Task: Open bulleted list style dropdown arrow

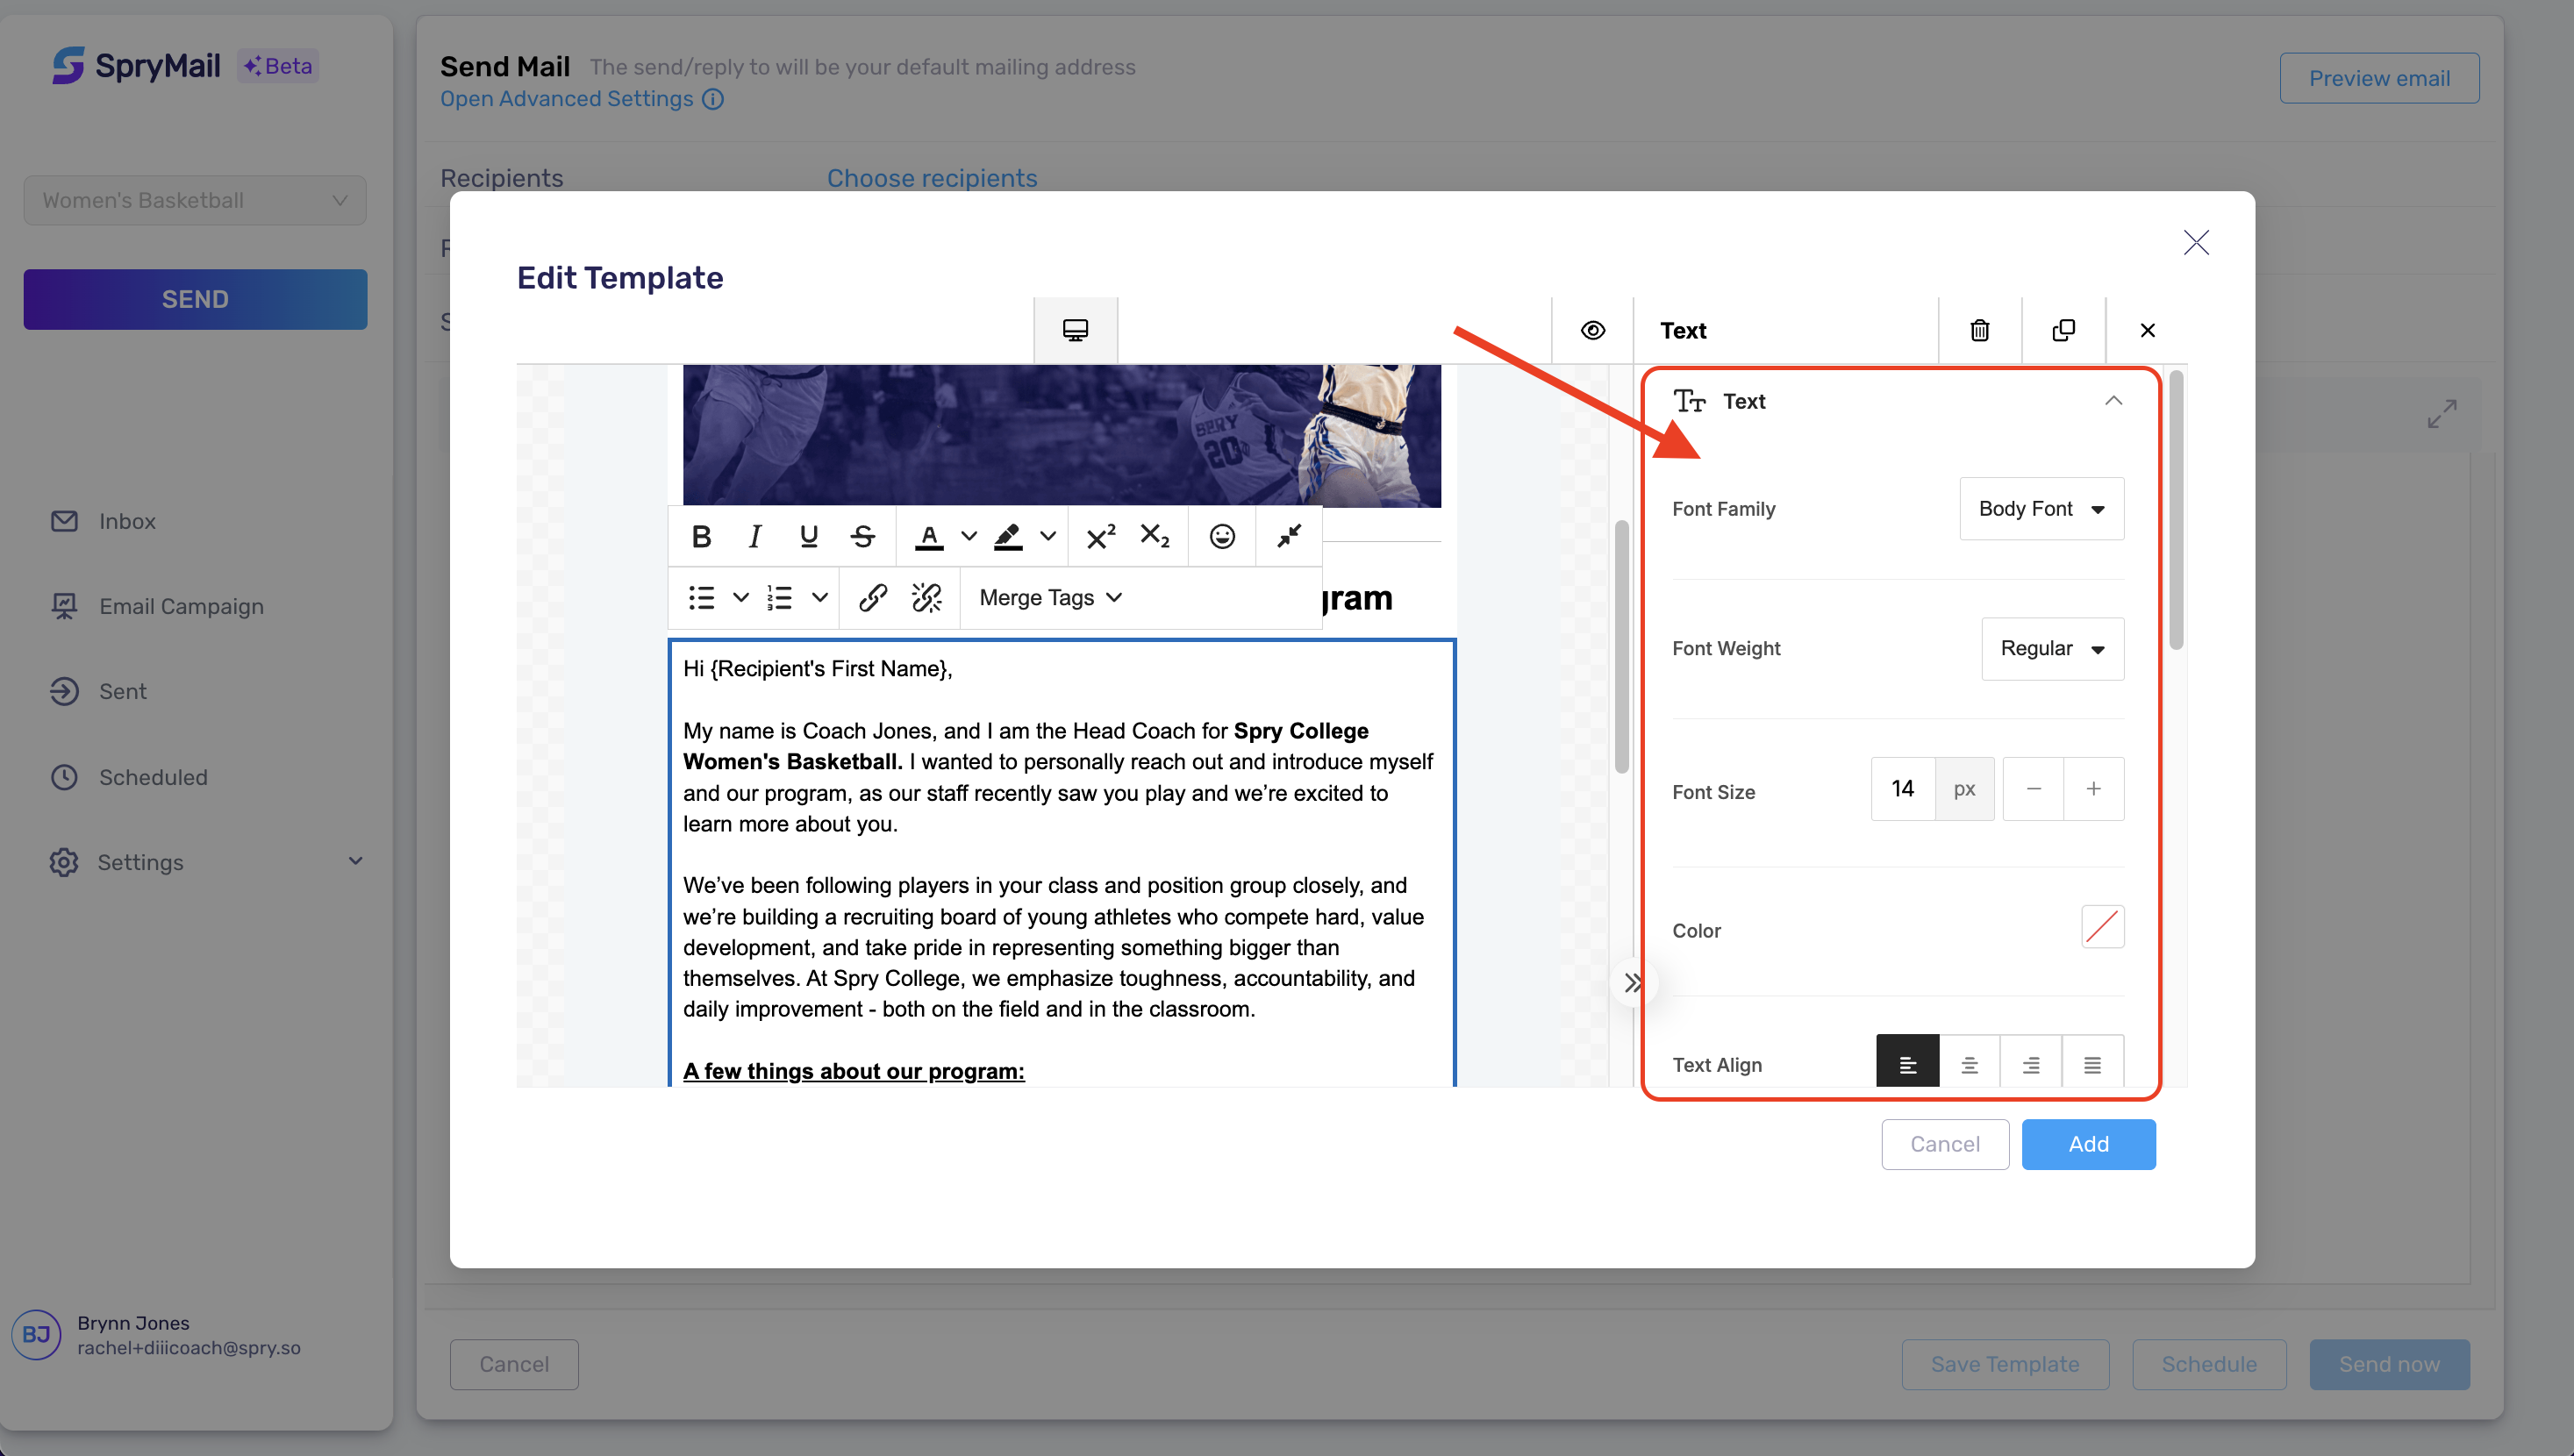Action: pos(741,598)
